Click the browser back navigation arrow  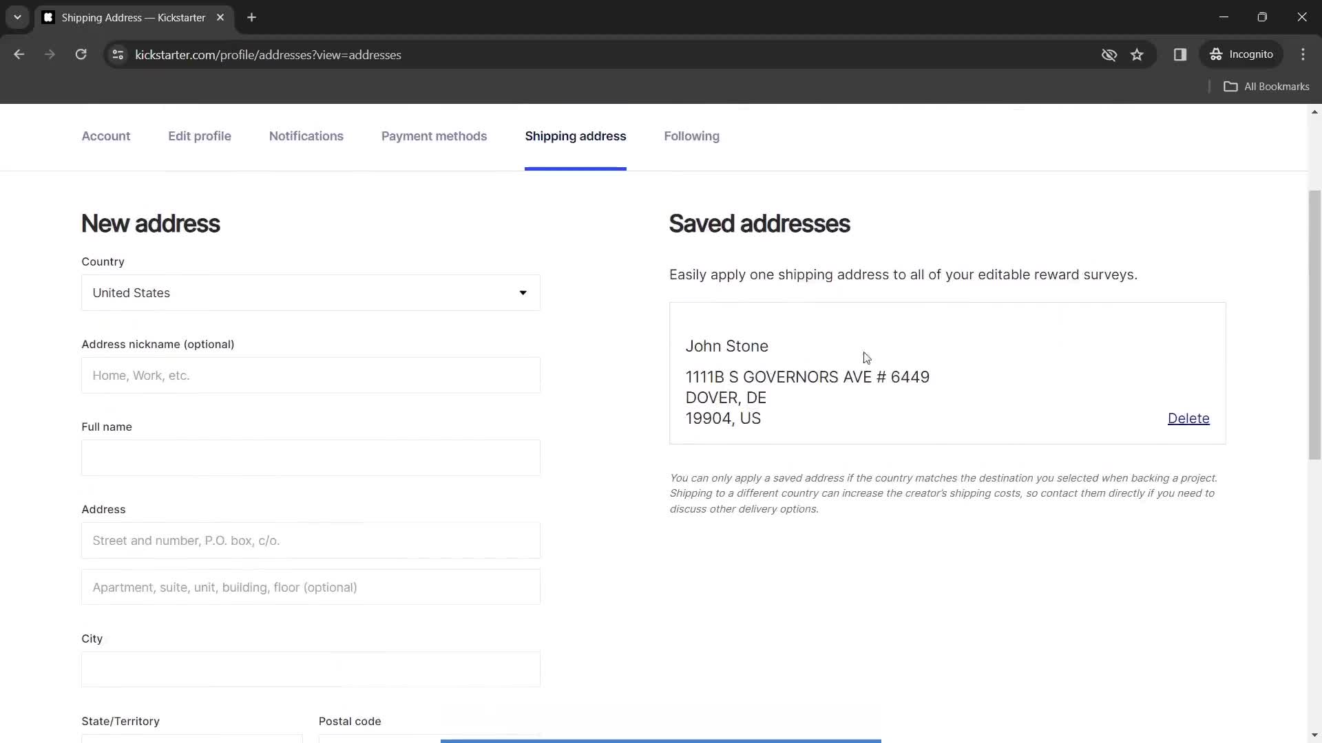(20, 54)
